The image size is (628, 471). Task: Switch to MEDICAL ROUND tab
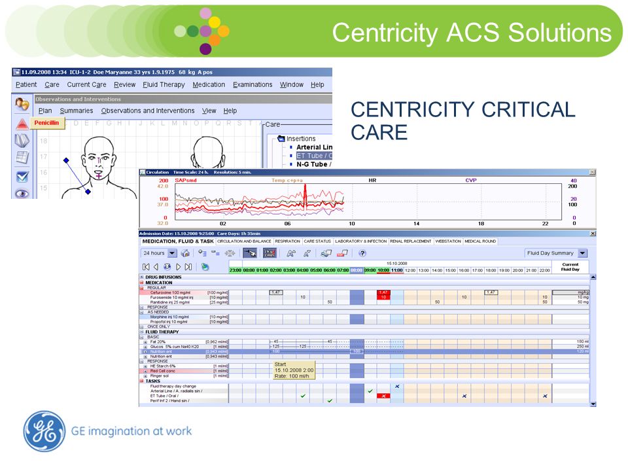point(480,241)
